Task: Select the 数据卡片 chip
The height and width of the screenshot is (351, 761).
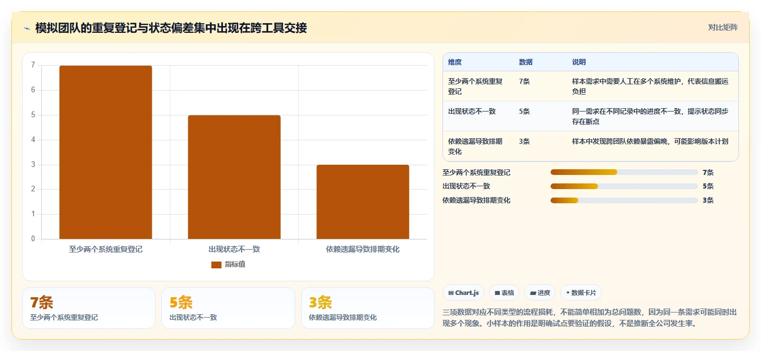Action: pos(581,293)
